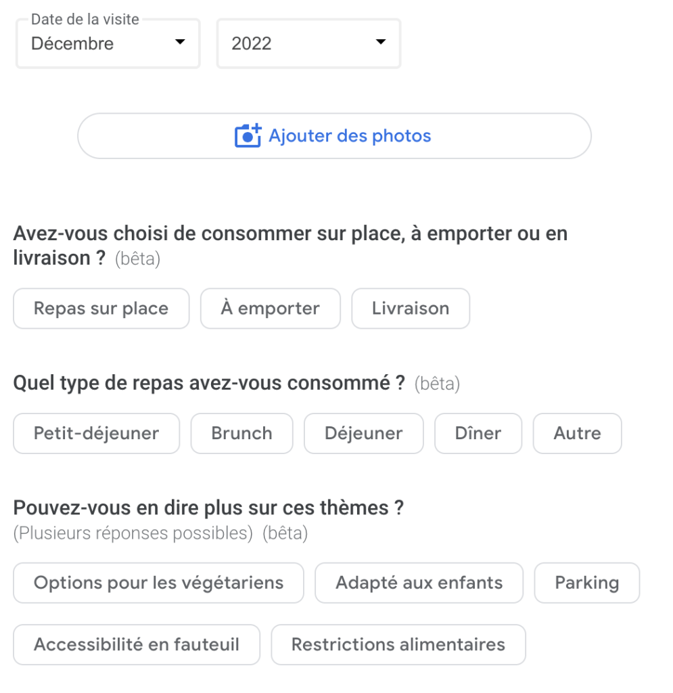673x693 pixels.
Task: Open the Décembre month dropdown
Action: click(108, 43)
